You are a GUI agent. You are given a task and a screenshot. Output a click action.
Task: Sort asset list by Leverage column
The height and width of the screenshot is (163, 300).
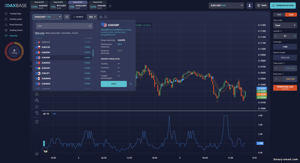(87, 38)
